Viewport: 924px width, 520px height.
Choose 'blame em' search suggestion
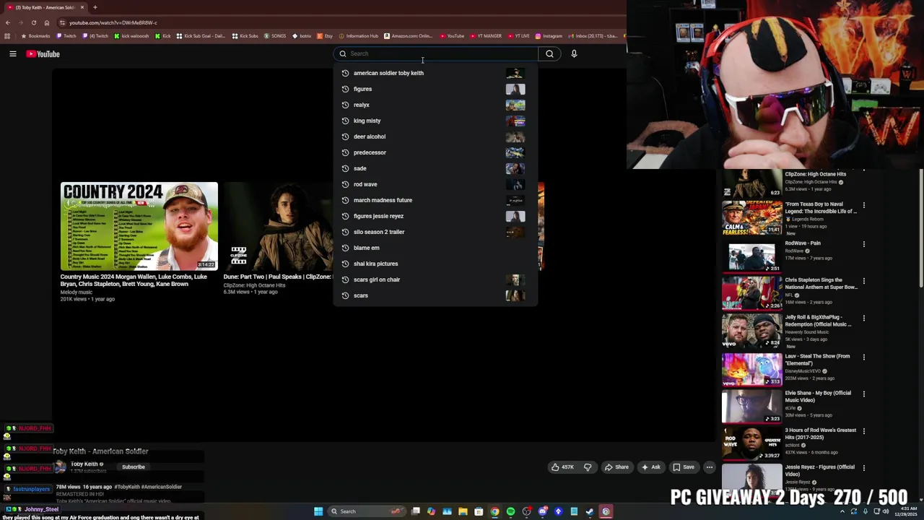click(x=435, y=248)
